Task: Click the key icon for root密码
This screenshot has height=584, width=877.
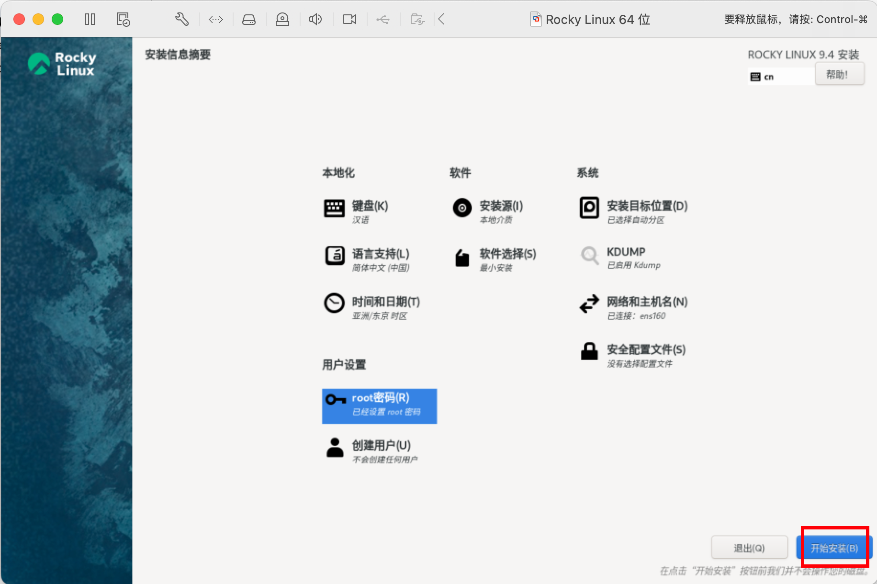Action: [x=336, y=399]
